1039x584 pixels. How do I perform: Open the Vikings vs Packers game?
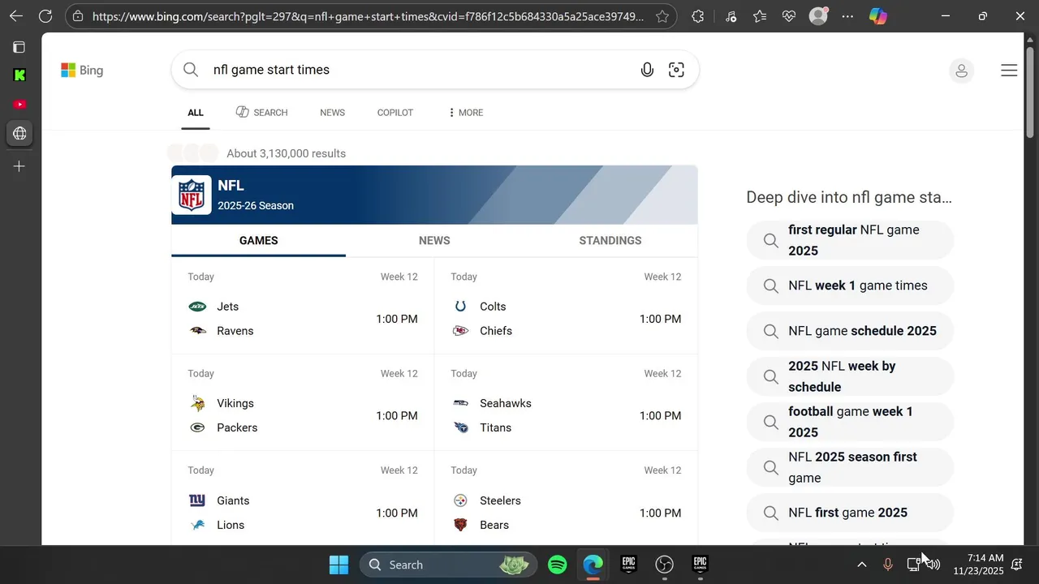pyautogui.click(x=303, y=403)
